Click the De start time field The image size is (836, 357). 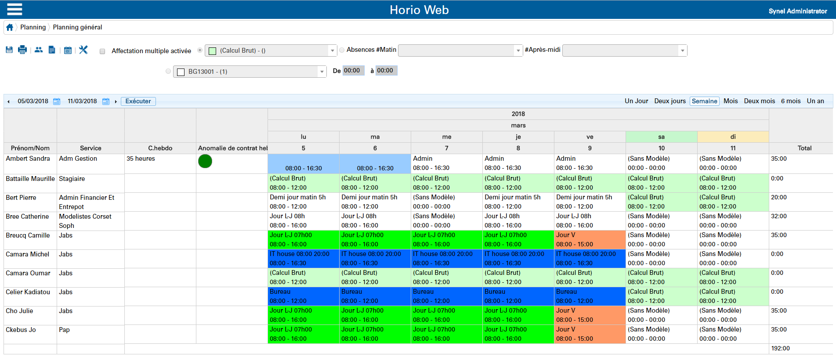353,71
